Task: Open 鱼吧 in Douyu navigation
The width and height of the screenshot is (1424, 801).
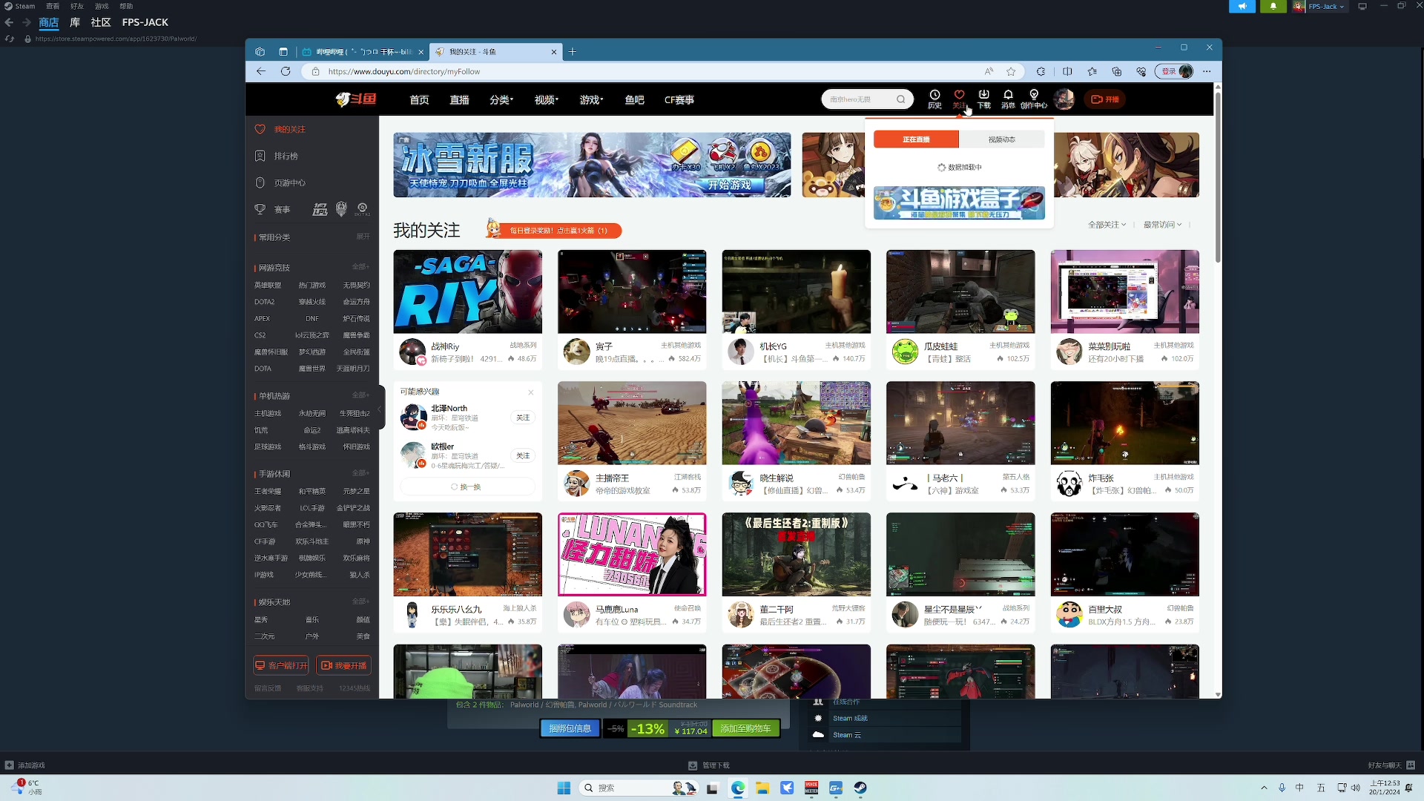Action: (634, 100)
